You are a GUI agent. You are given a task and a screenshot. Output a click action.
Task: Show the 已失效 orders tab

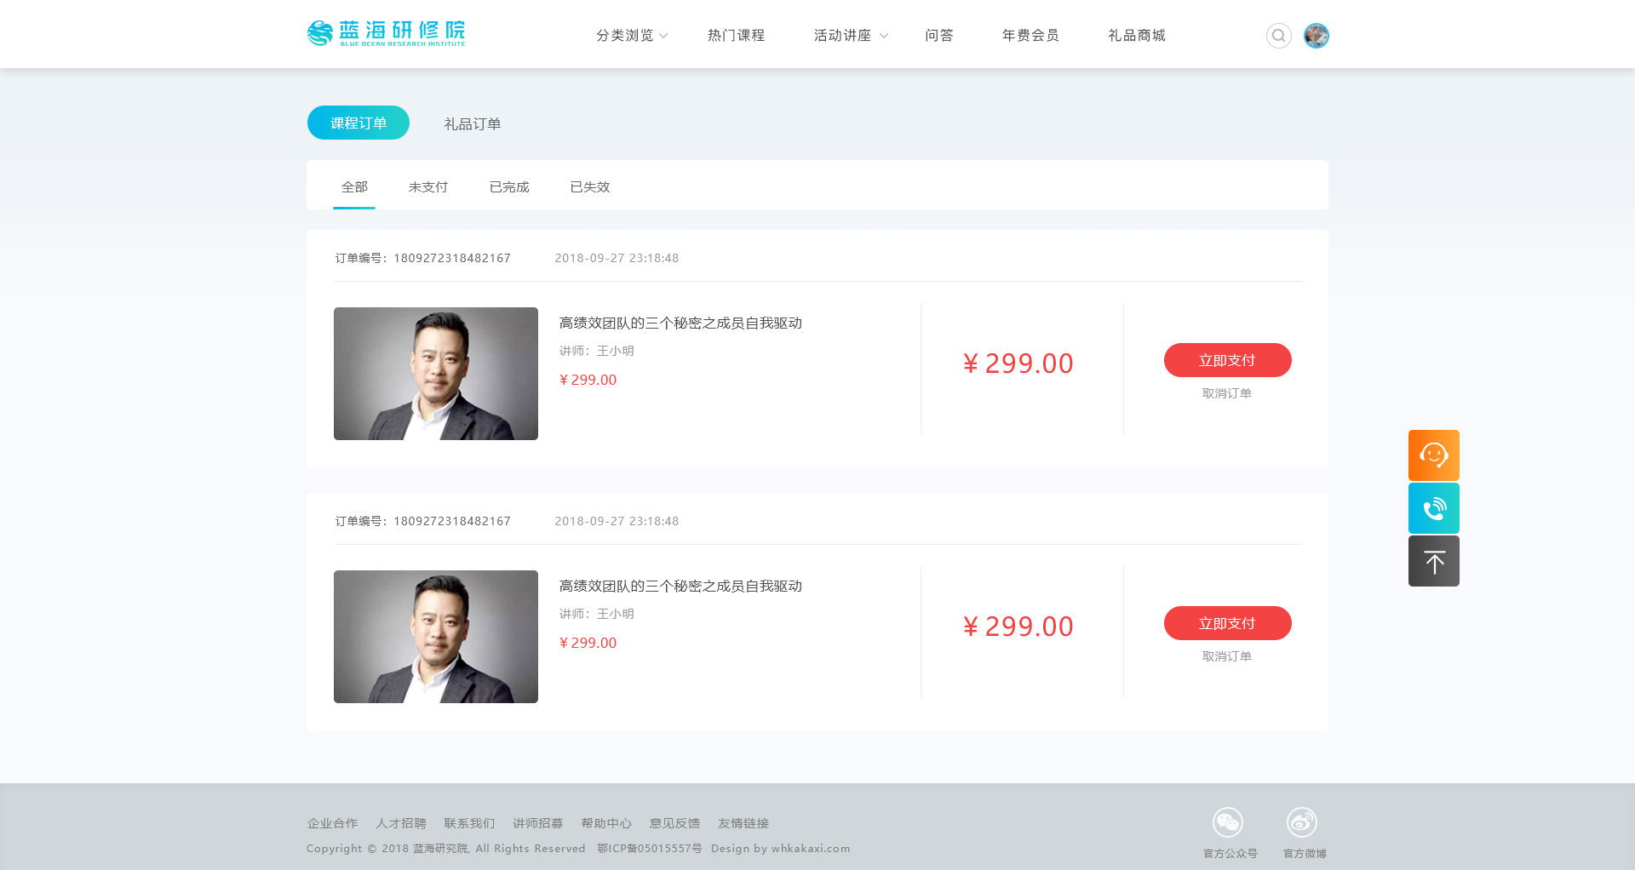pos(589,187)
